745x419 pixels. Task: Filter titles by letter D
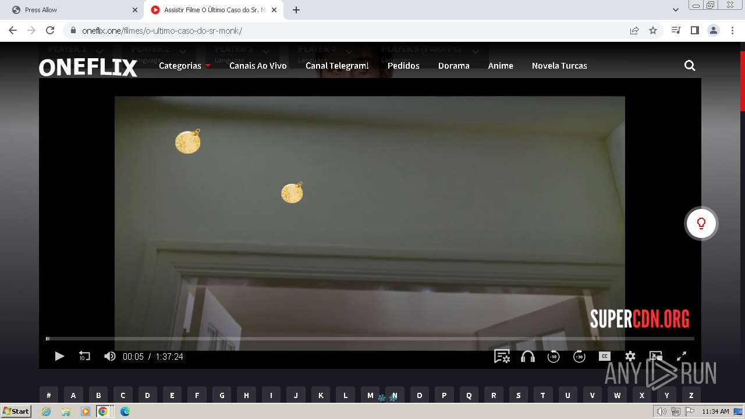(147, 395)
